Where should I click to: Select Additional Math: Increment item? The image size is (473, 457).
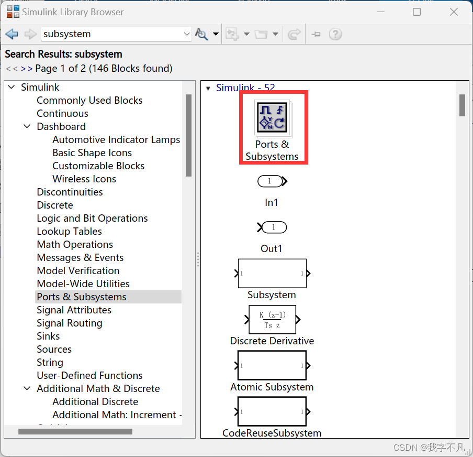(x=117, y=415)
